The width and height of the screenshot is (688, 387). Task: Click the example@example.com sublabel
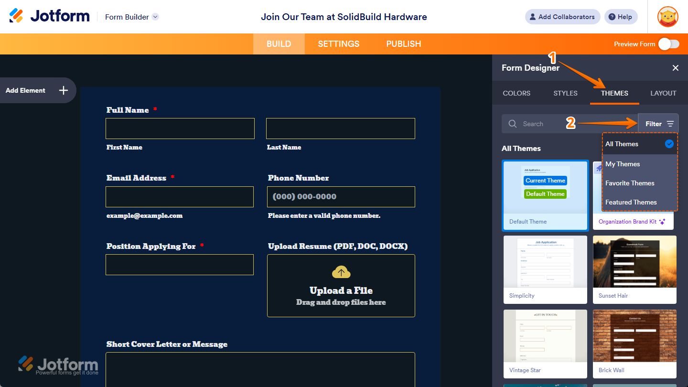point(144,215)
